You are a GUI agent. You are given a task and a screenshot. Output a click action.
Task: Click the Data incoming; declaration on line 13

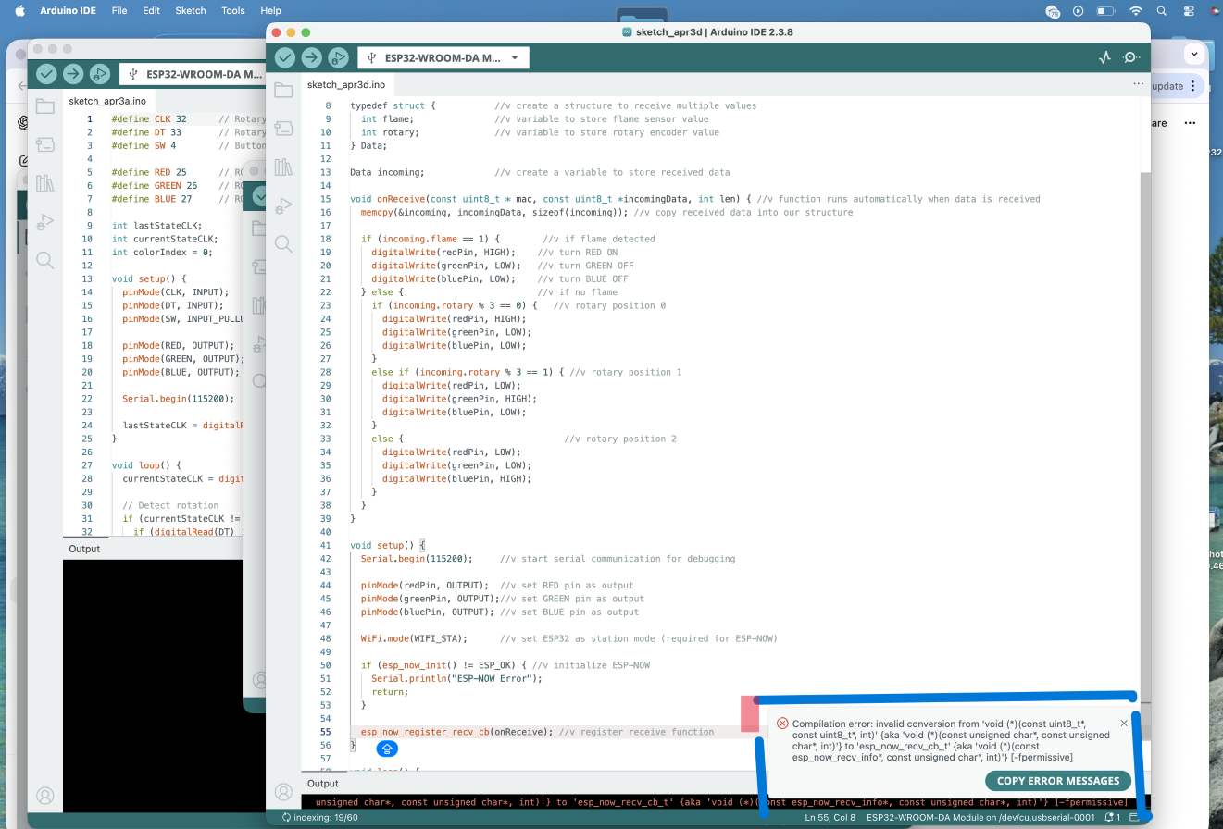[x=387, y=172]
